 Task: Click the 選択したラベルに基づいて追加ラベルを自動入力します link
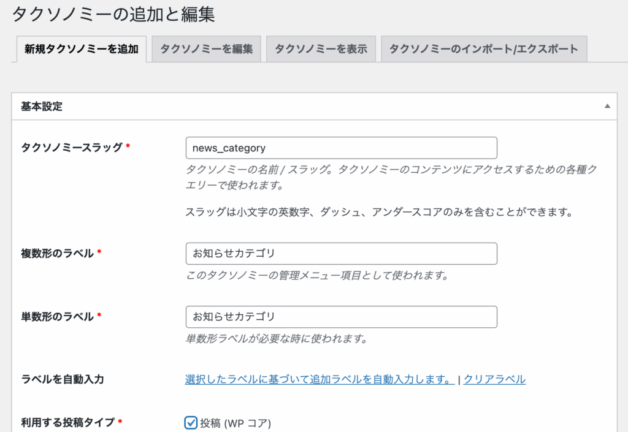pos(320,379)
